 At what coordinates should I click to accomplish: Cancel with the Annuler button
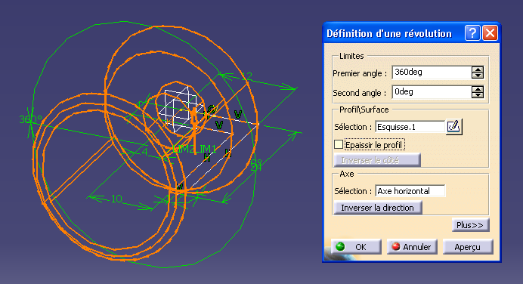tap(412, 247)
